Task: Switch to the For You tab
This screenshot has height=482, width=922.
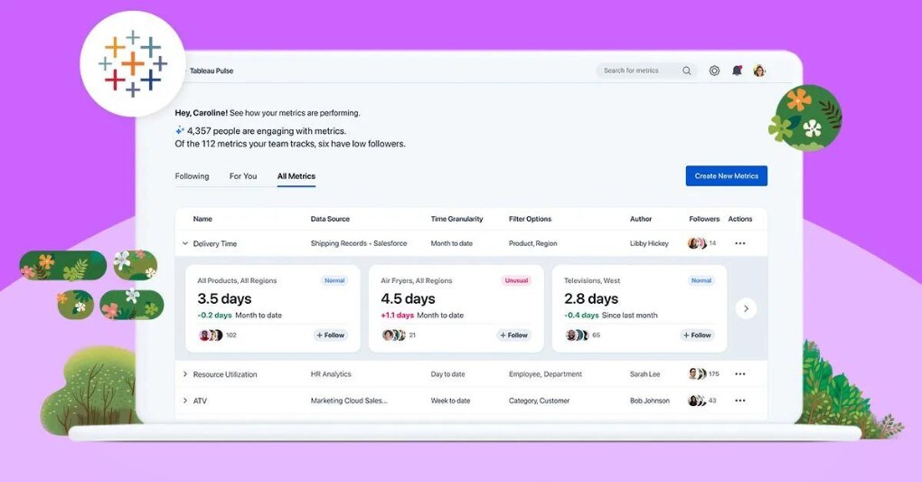Action: 243,176
